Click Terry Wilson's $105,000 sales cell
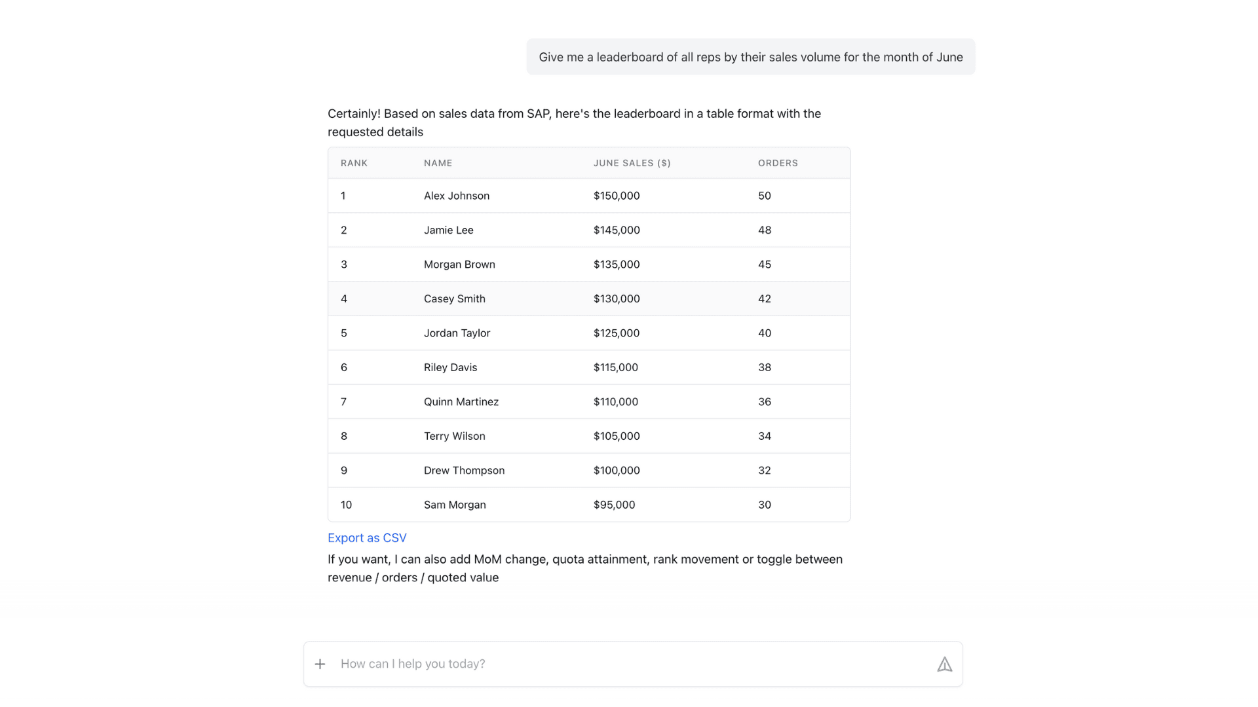 pos(616,436)
